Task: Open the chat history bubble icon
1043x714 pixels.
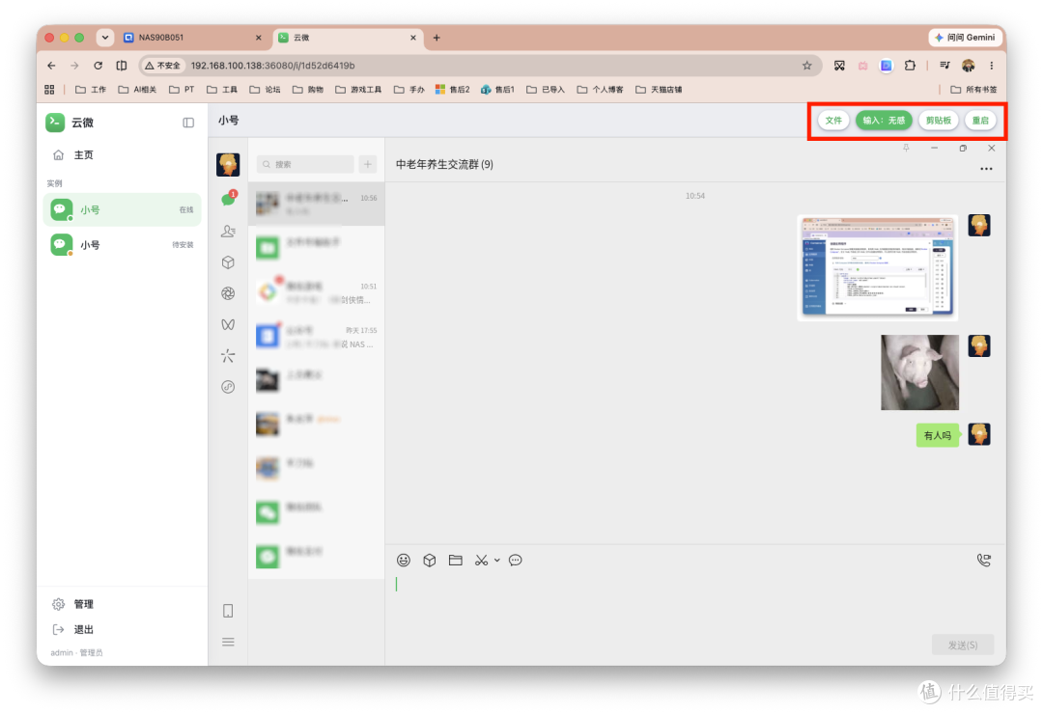Action: tap(516, 561)
